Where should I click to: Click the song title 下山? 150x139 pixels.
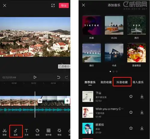pyautogui.click(x=98, y=93)
